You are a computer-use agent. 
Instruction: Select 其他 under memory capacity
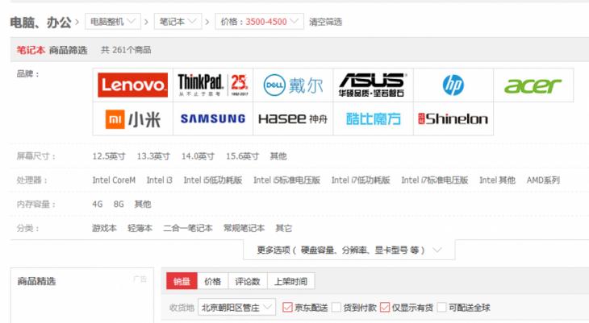[x=143, y=204]
